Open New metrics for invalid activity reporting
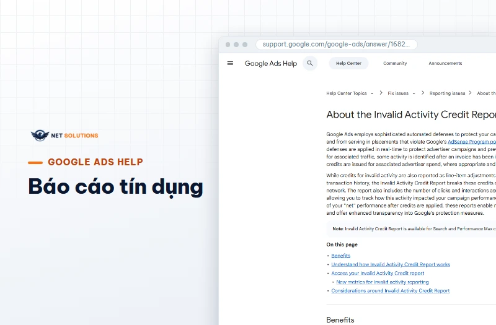This screenshot has width=496, height=325. (383, 282)
